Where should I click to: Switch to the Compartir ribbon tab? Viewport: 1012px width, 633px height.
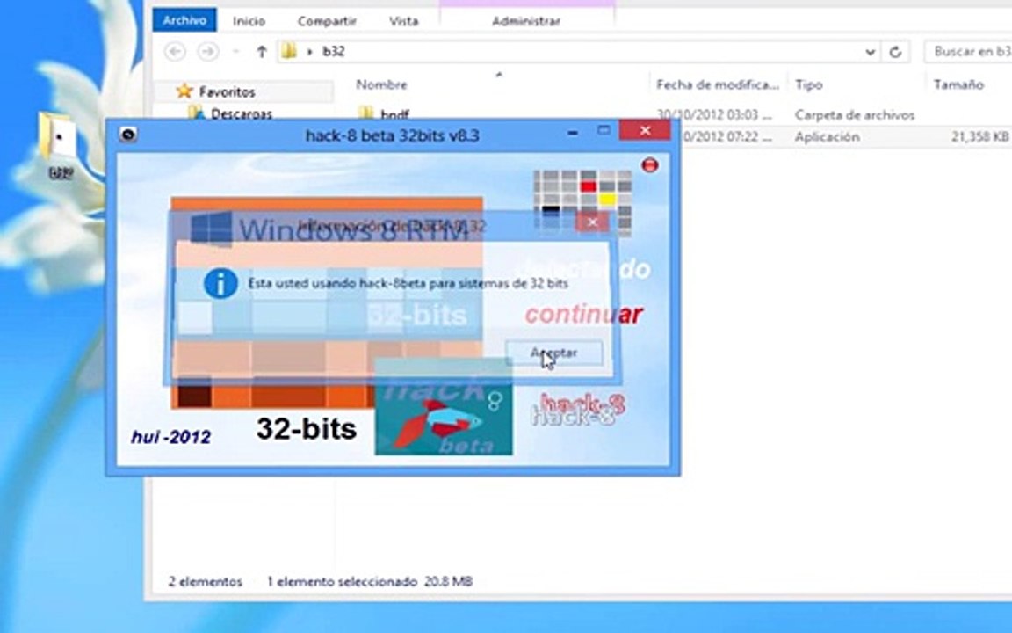[327, 21]
